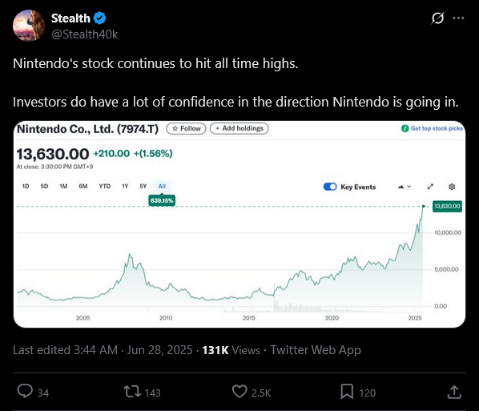This screenshot has height=411, width=479.
Task: Expand chart to fullscreen arrows icon
Action: (x=430, y=187)
